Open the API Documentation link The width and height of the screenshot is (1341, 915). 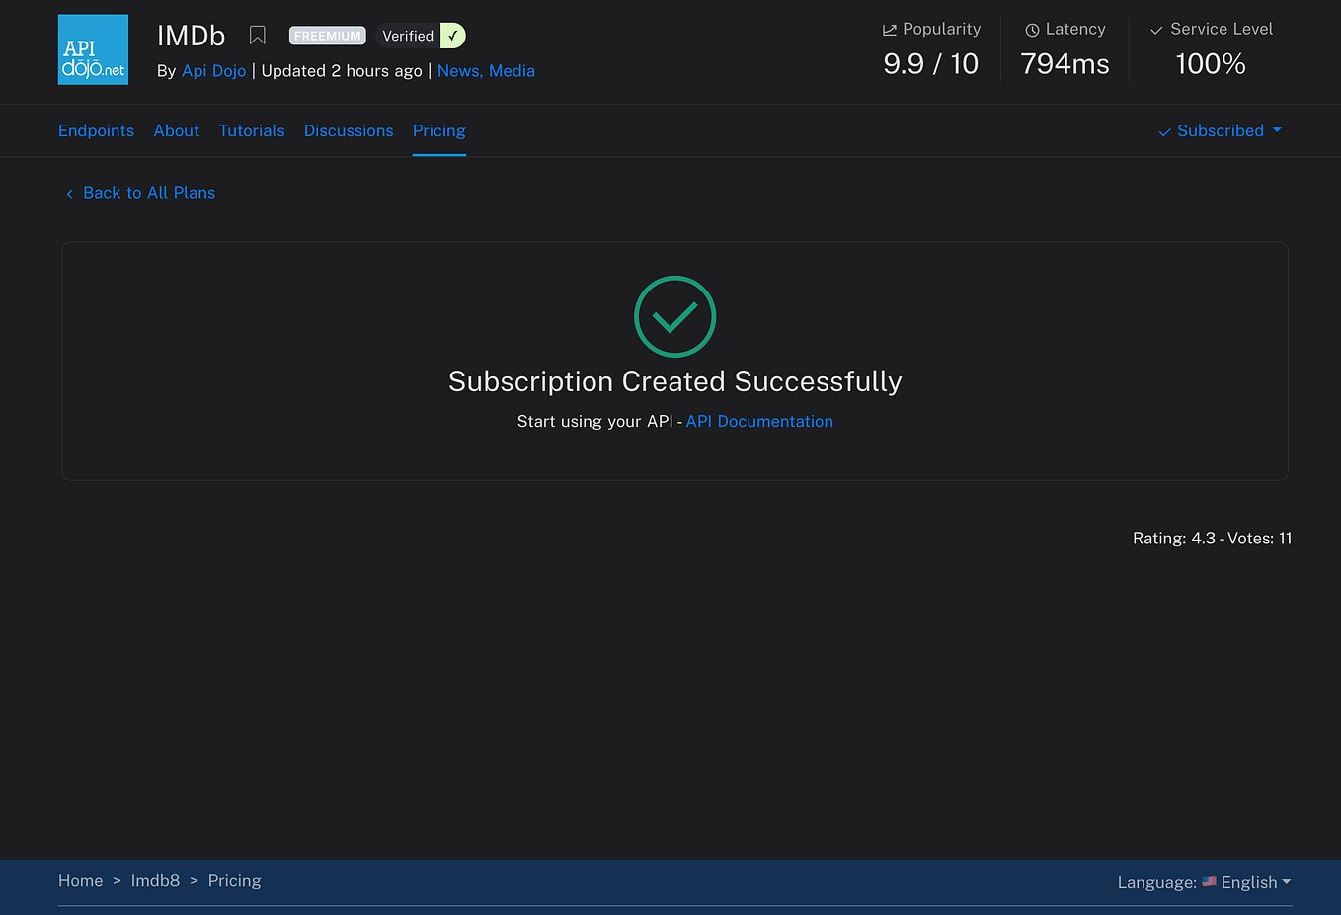[x=759, y=421]
